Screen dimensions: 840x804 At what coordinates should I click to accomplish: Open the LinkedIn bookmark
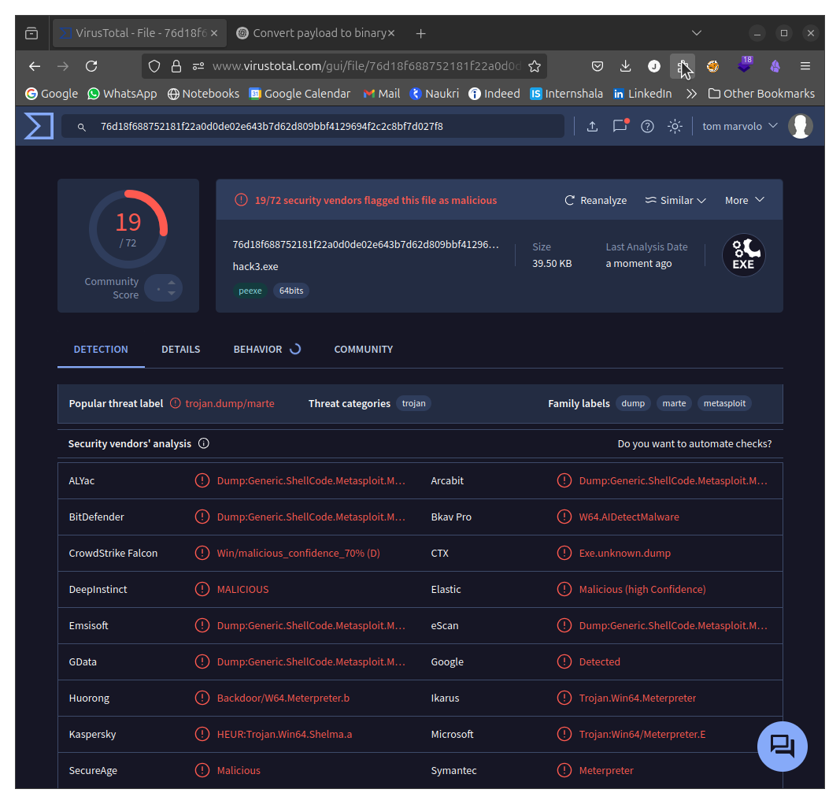coord(642,94)
